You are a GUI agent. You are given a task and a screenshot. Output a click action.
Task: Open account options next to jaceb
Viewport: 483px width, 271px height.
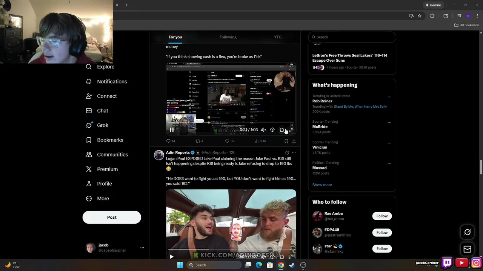coord(142,248)
